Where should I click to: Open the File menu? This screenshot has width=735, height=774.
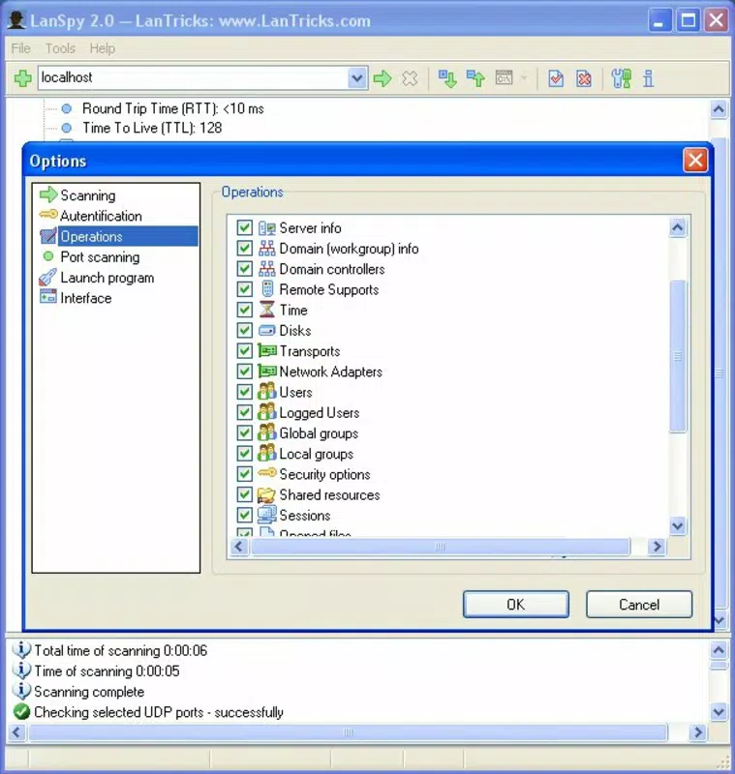(20, 48)
